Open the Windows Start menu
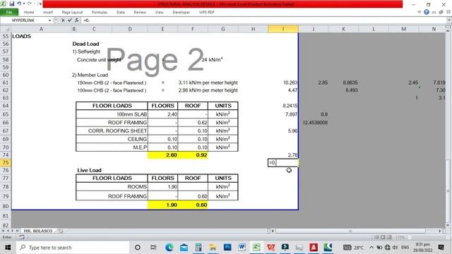The height and width of the screenshot is (254, 452). [8, 248]
